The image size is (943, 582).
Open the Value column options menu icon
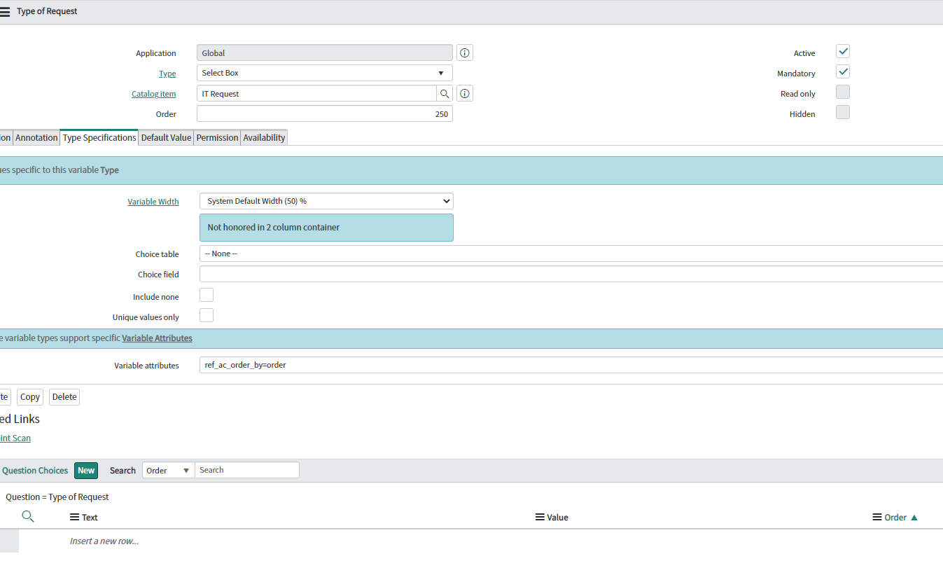(540, 518)
